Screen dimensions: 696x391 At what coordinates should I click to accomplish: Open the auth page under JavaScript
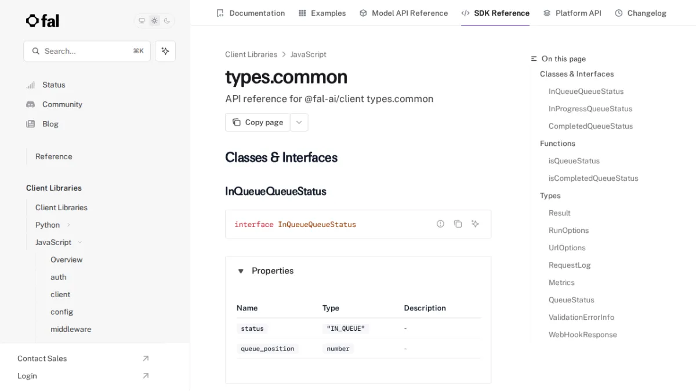(59, 277)
